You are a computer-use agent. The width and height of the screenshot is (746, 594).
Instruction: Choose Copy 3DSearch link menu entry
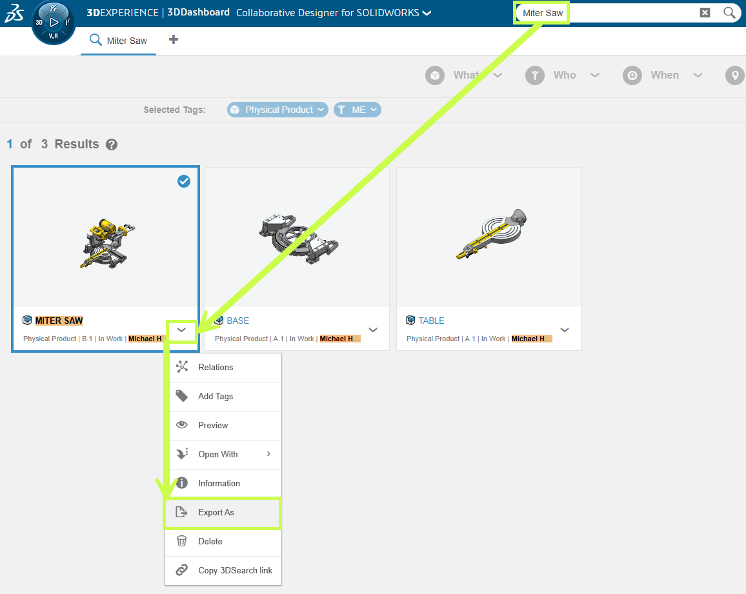click(x=223, y=571)
